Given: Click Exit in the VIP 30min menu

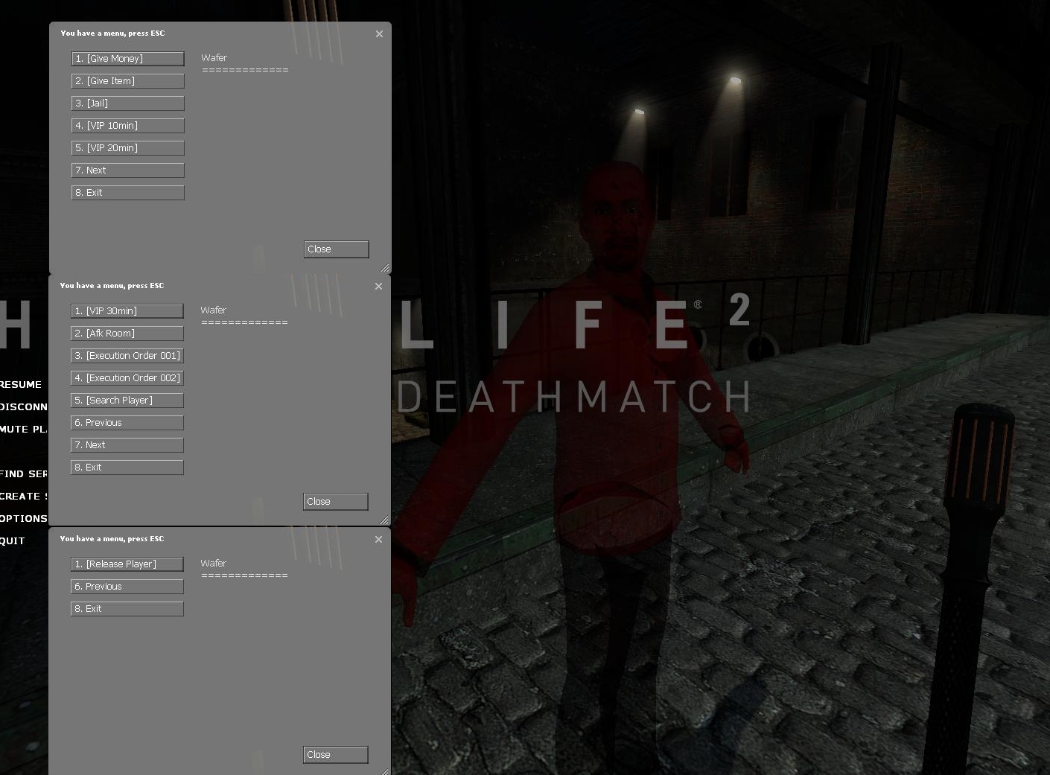Looking at the screenshot, I should (x=127, y=468).
